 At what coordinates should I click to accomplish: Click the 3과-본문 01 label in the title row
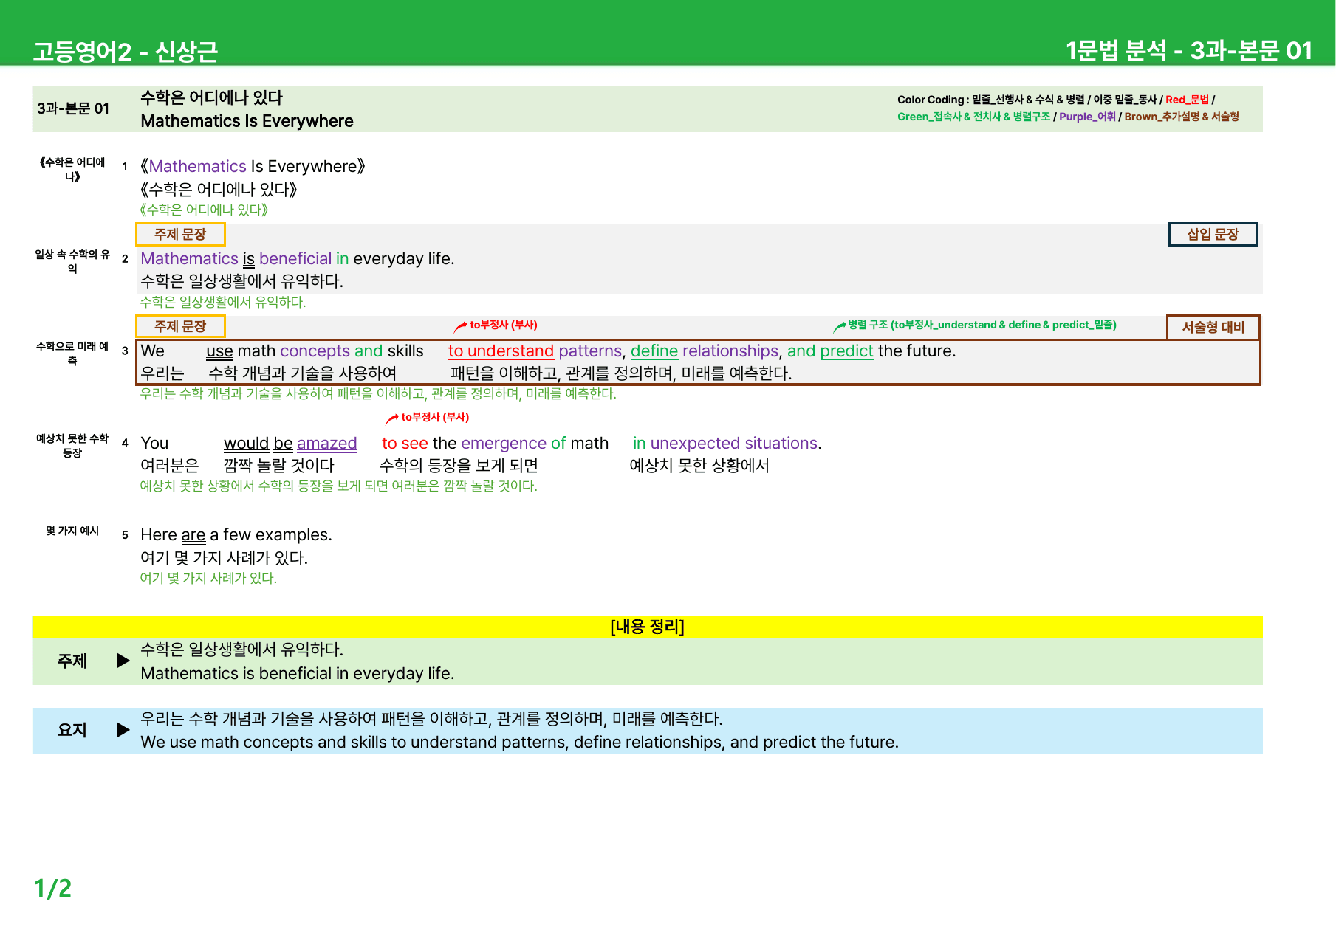[73, 108]
